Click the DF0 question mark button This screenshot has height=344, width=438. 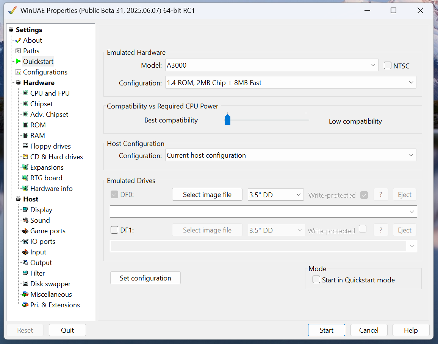[x=380, y=195]
